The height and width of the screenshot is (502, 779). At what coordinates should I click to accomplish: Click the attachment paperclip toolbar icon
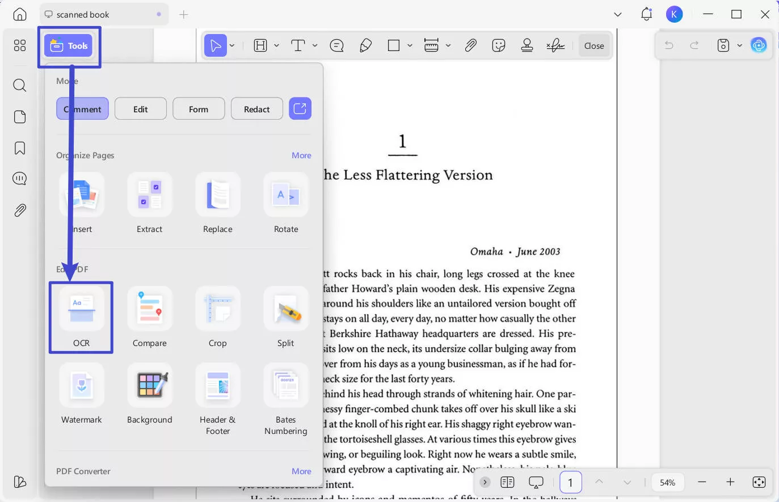click(x=470, y=45)
